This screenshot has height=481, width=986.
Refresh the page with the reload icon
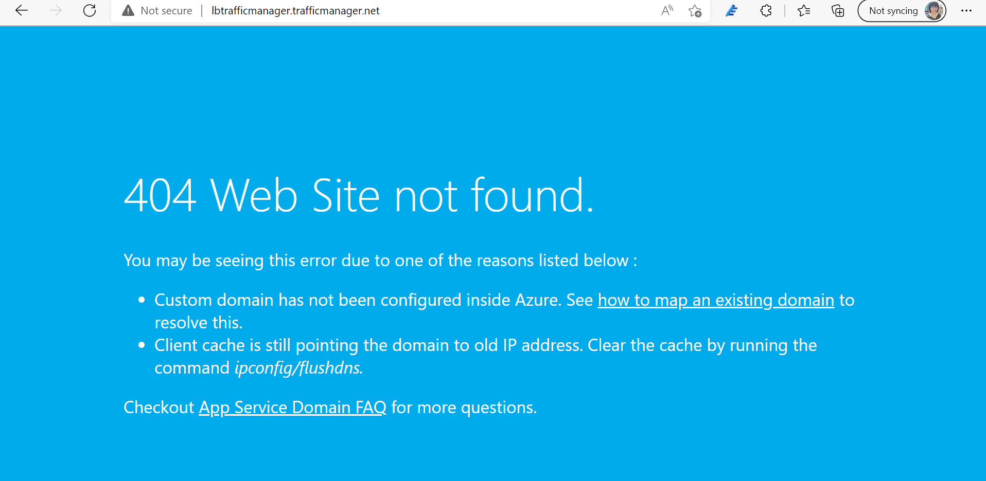tap(90, 10)
